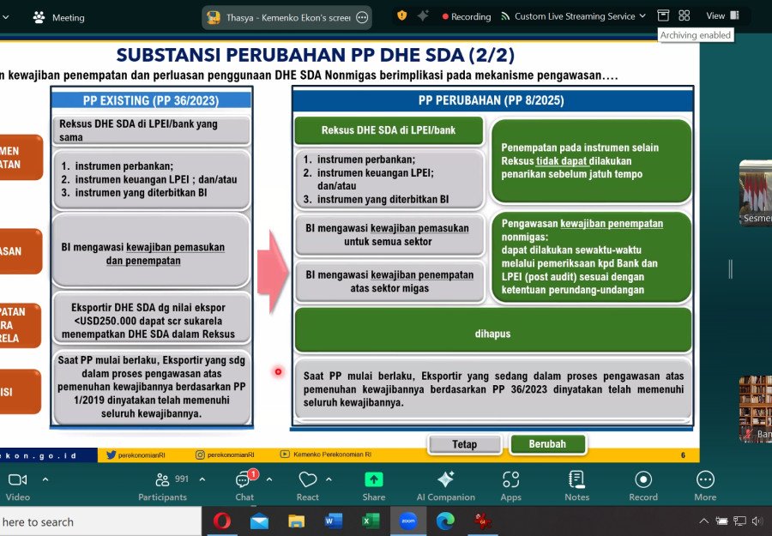Click the perekonomianRI Instagram link on slide

coord(225,455)
